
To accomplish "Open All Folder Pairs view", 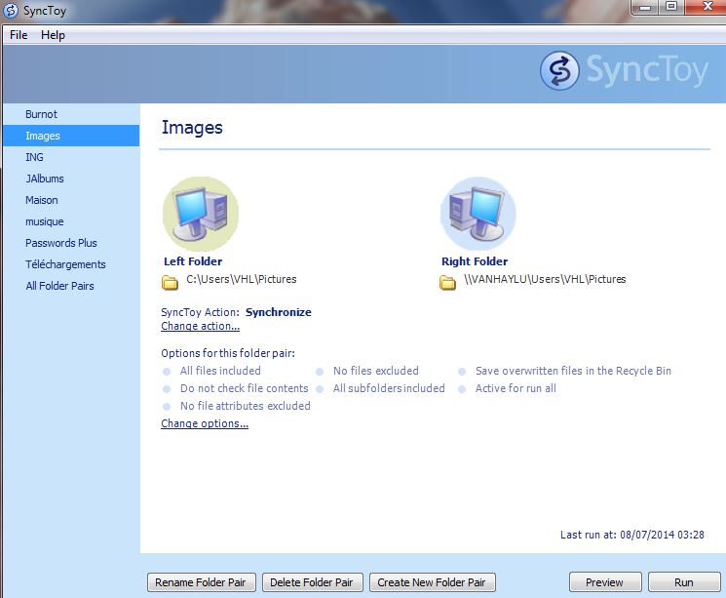I will coord(71,286).
